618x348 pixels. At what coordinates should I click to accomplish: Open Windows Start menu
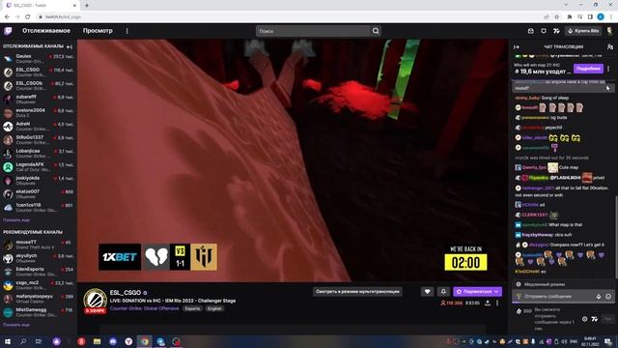click(8, 341)
